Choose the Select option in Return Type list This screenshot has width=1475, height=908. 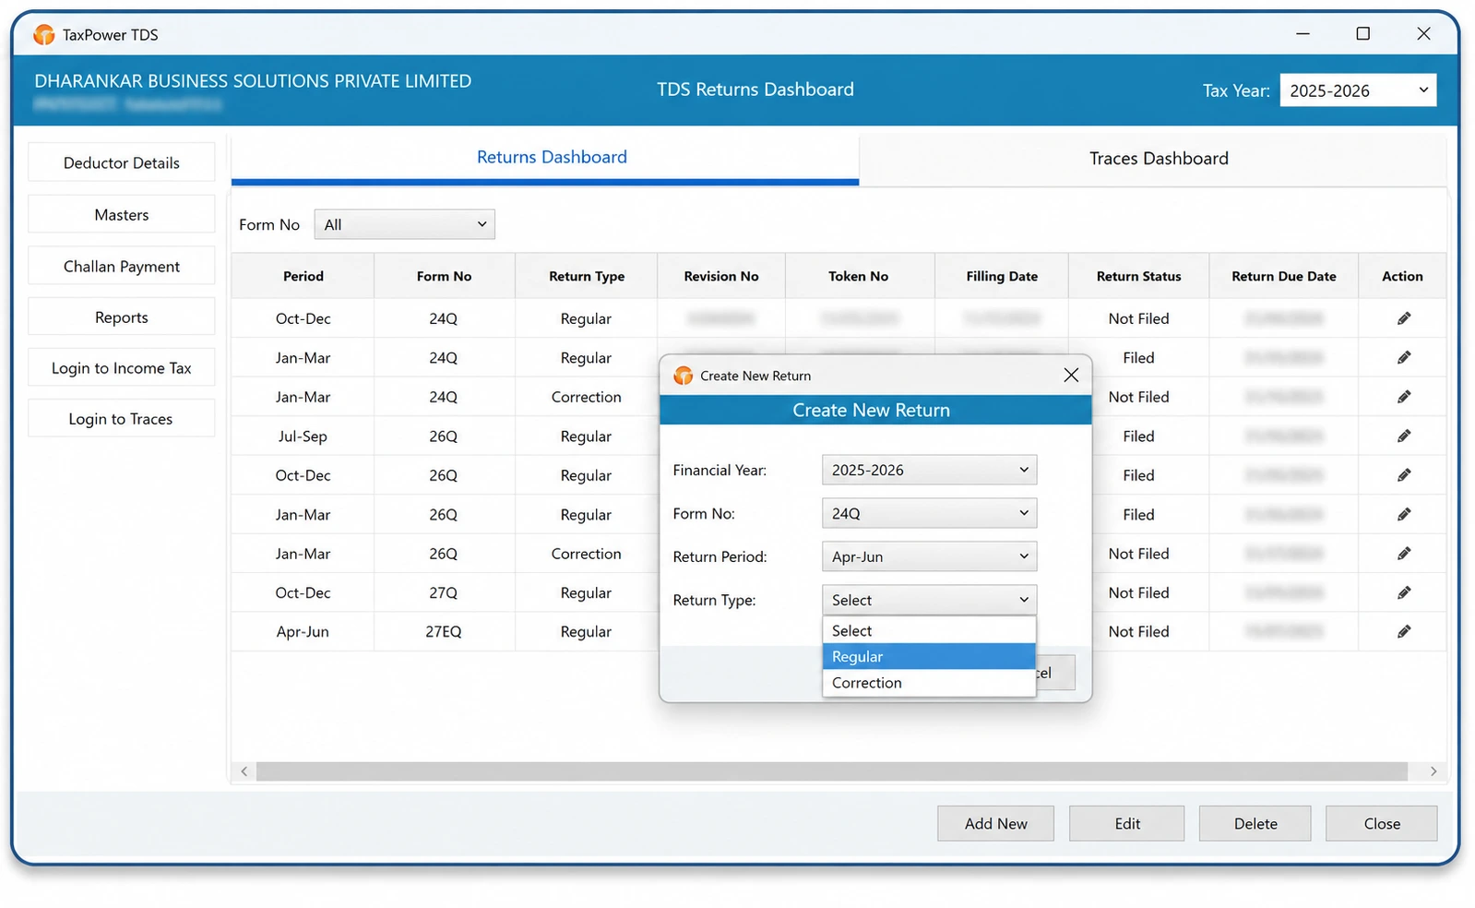(929, 631)
